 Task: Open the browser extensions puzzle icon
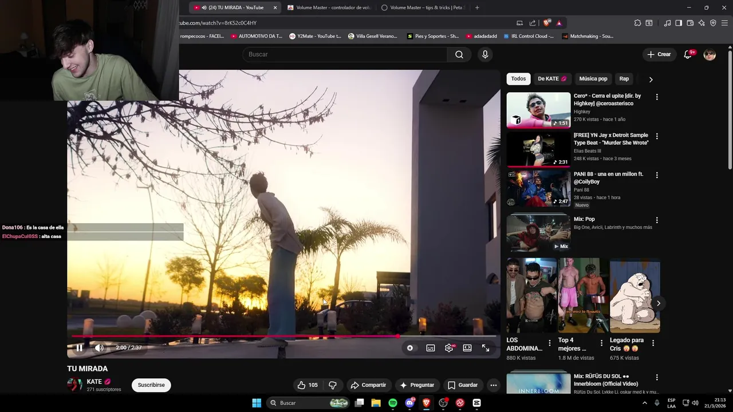pos(637,23)
